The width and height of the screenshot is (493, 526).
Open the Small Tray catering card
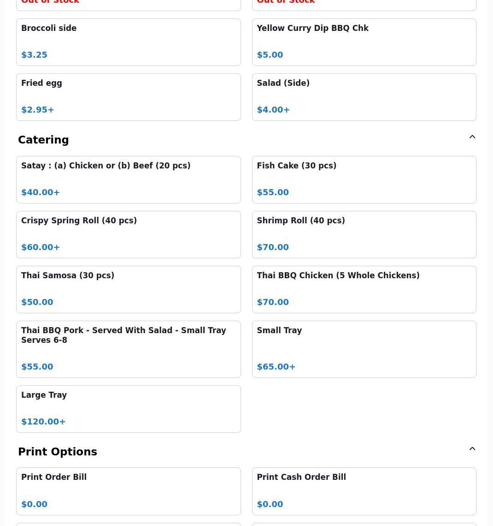tap(364, 350)
